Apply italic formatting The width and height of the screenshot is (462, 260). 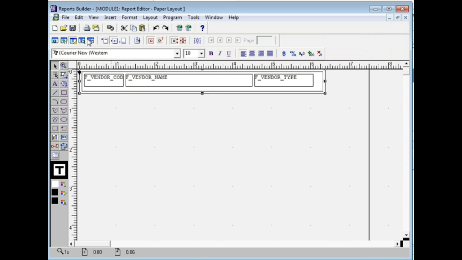(x=219, y=53)
